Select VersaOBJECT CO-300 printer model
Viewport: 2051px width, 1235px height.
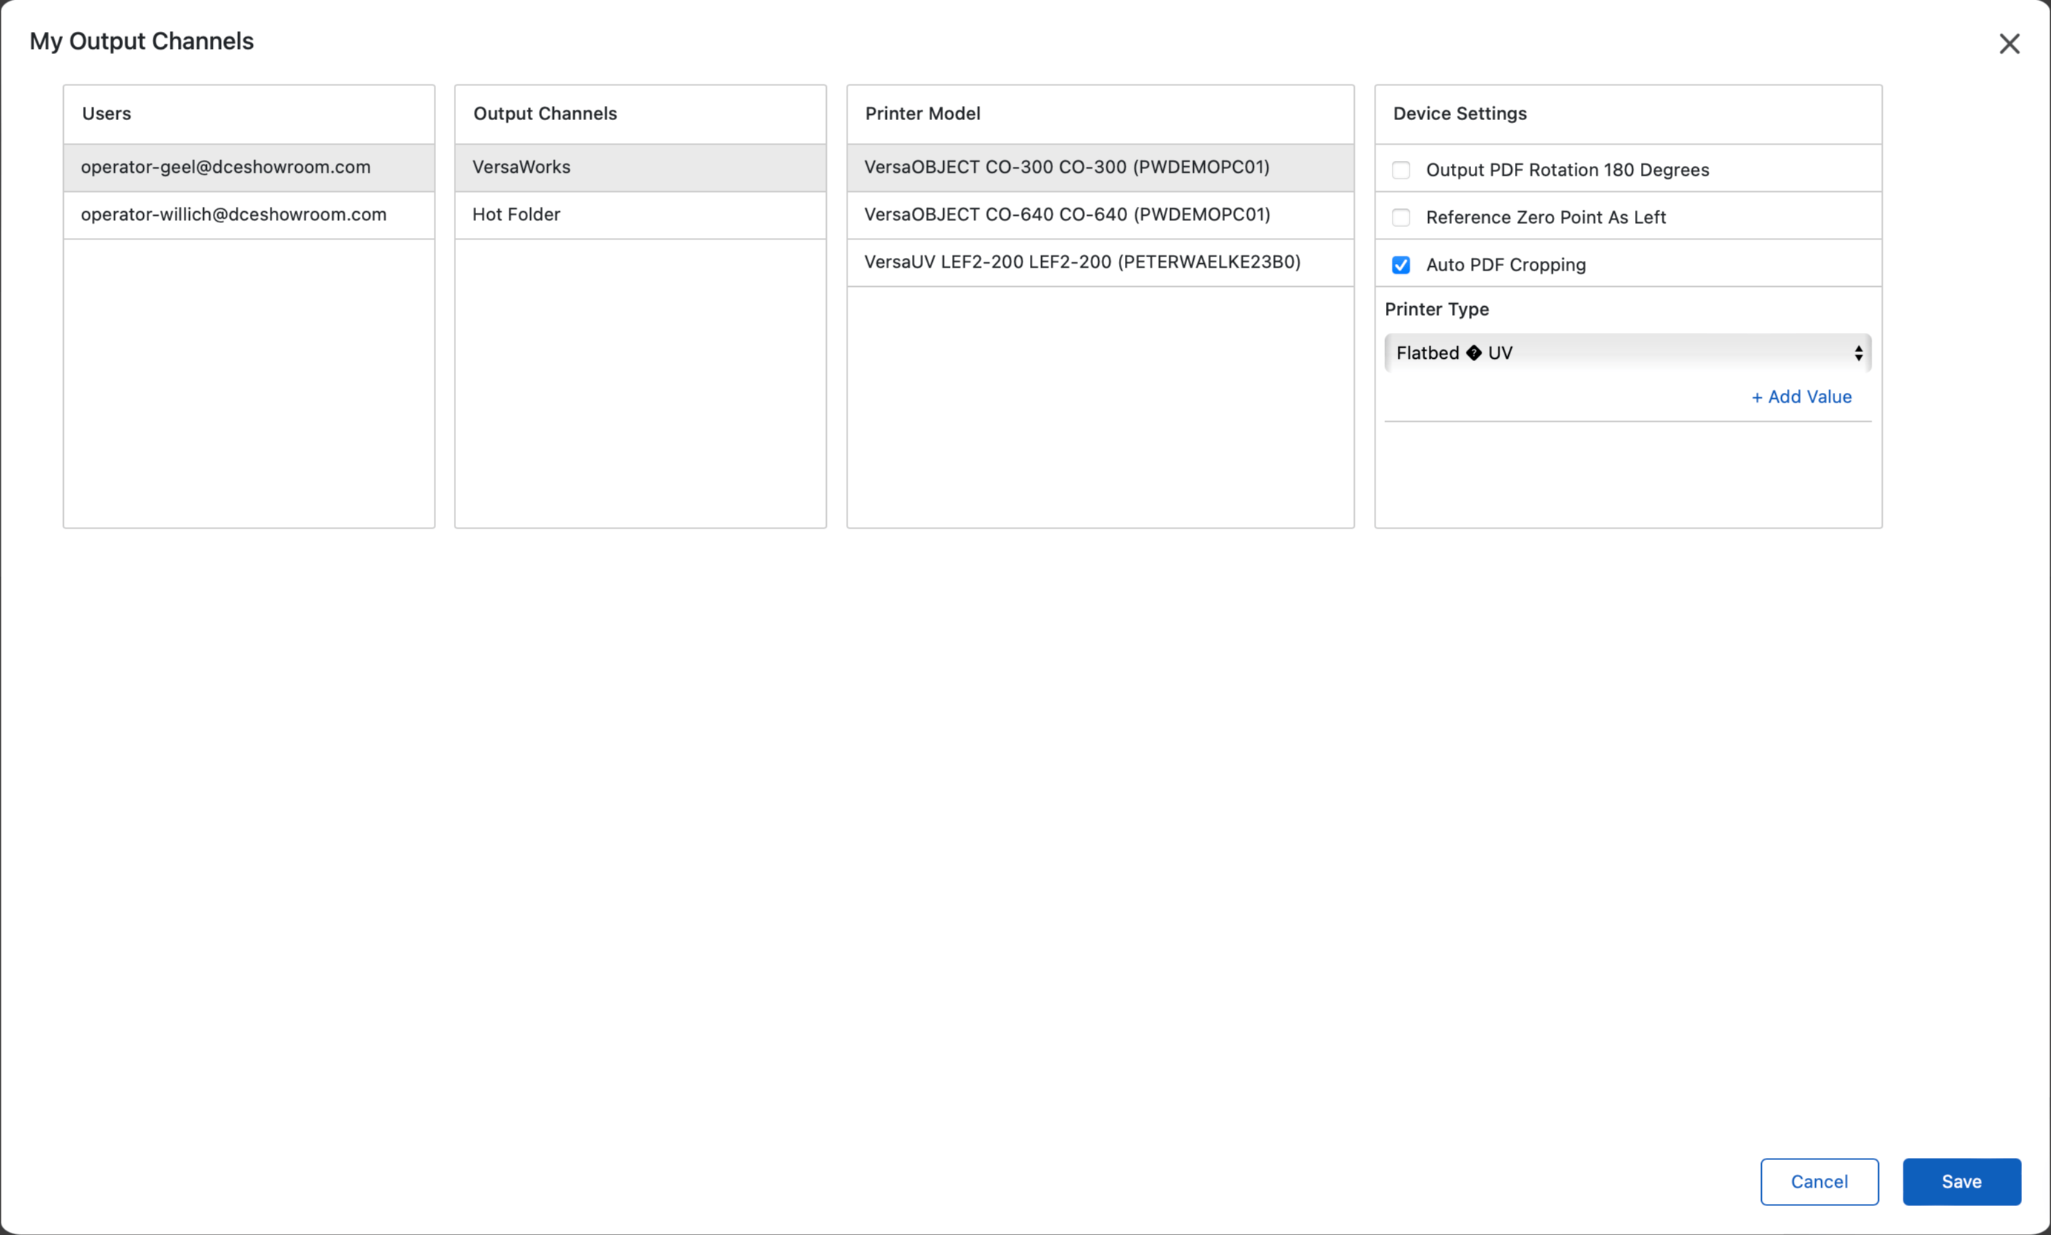click(x=1100, y=168)
